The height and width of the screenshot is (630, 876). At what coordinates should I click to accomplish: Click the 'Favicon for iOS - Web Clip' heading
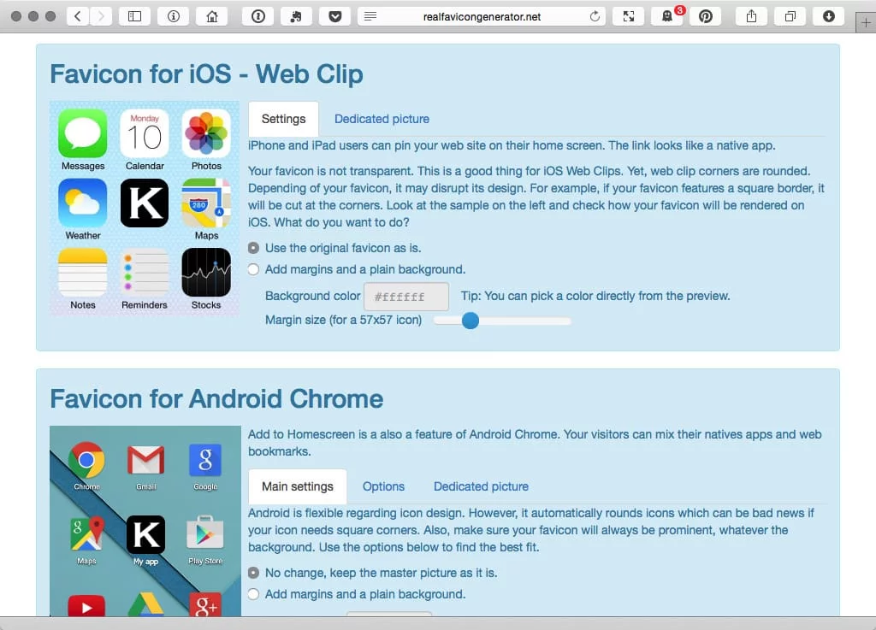click(207, 74)
